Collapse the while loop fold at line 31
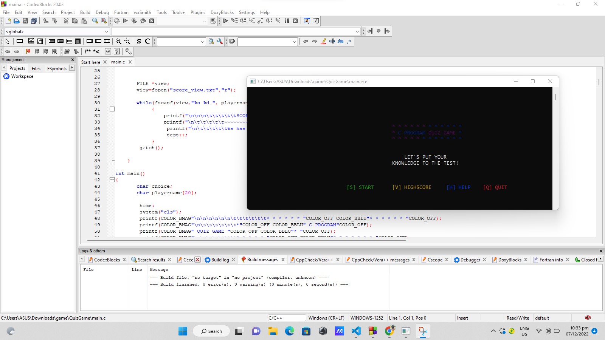 tap(112, 109)
